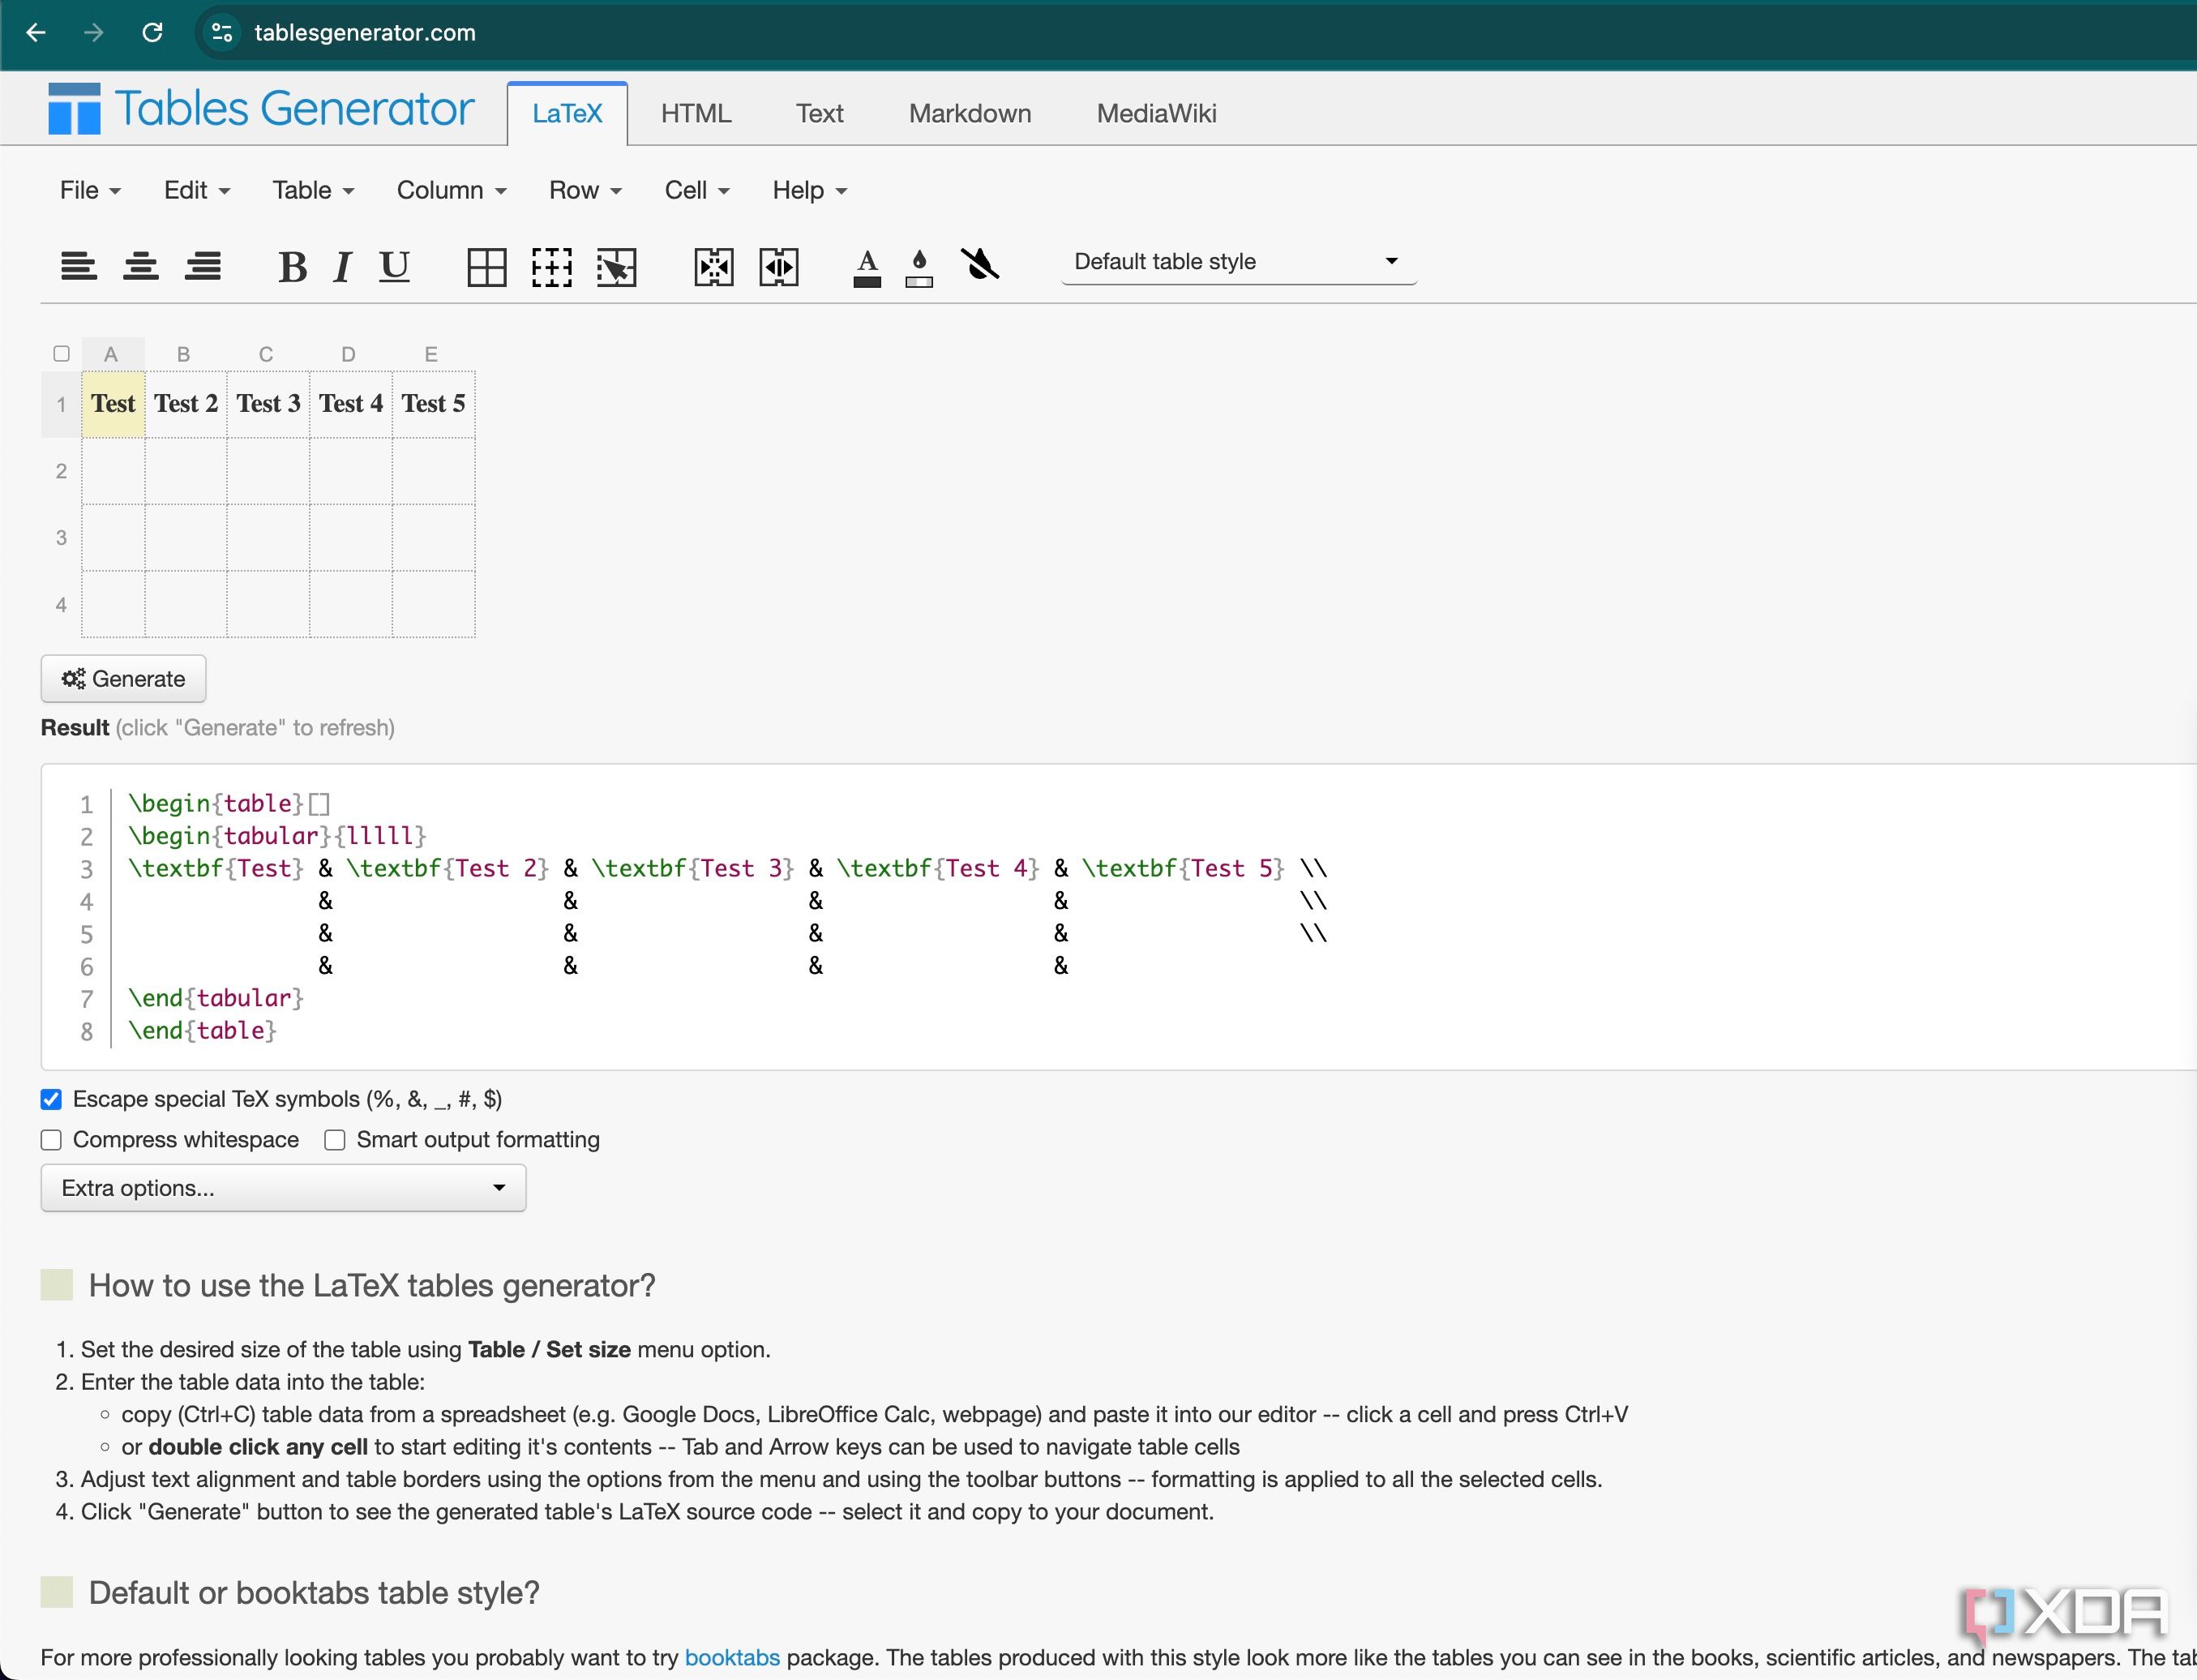
Task: Select the Bold formatting icon
Action: click(x=291, y=266)
